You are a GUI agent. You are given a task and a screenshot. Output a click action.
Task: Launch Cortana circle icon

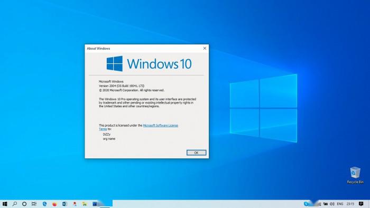[24, 204]
